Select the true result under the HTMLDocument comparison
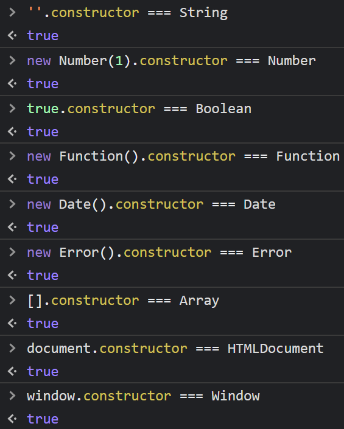Viewport: 344px width, 429px height. (43, 372)
